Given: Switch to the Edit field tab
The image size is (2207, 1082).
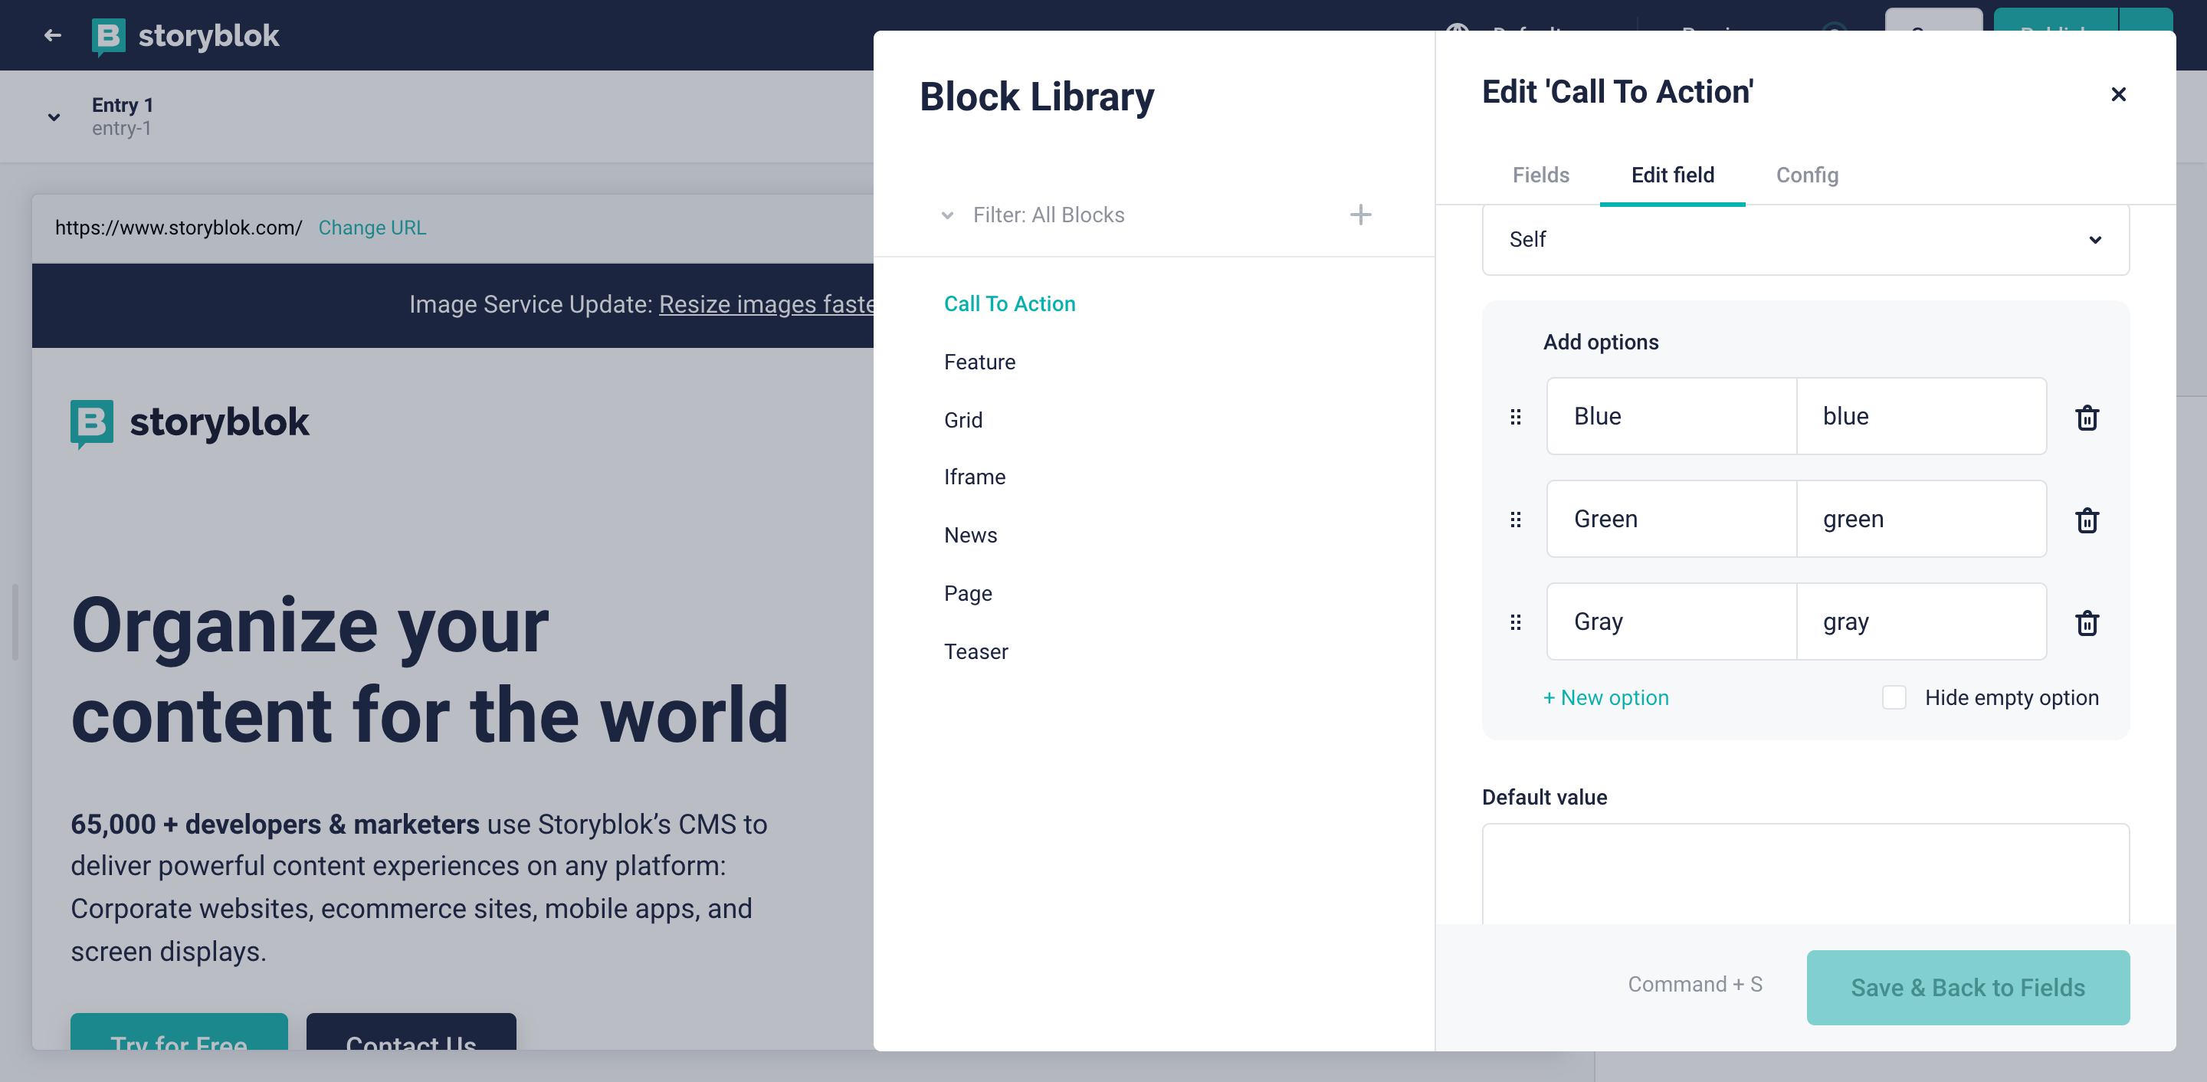Looking at the screenshot, I should point(1671,175).
